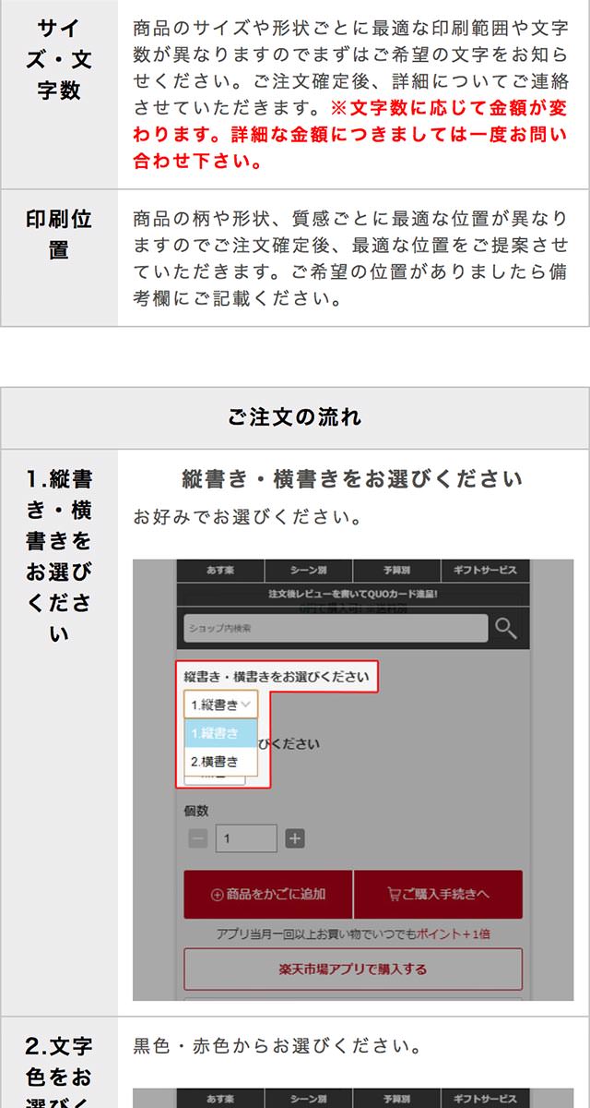Viewport: 590px width, 1108px height.
Task: Click the red ポイント+1倍 link
Action: click(x=453, y=933)
